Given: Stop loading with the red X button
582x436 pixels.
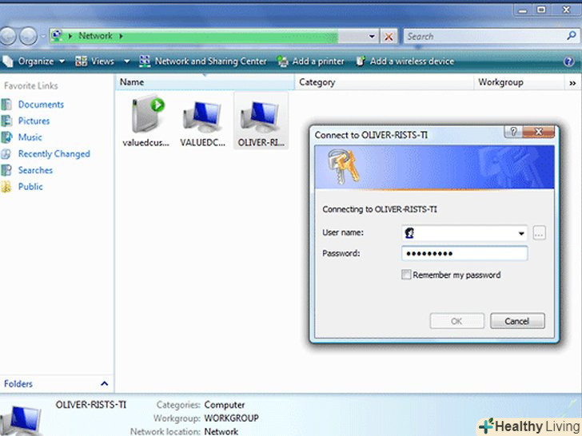Looking at the screenshot, I should pos(389,37).
